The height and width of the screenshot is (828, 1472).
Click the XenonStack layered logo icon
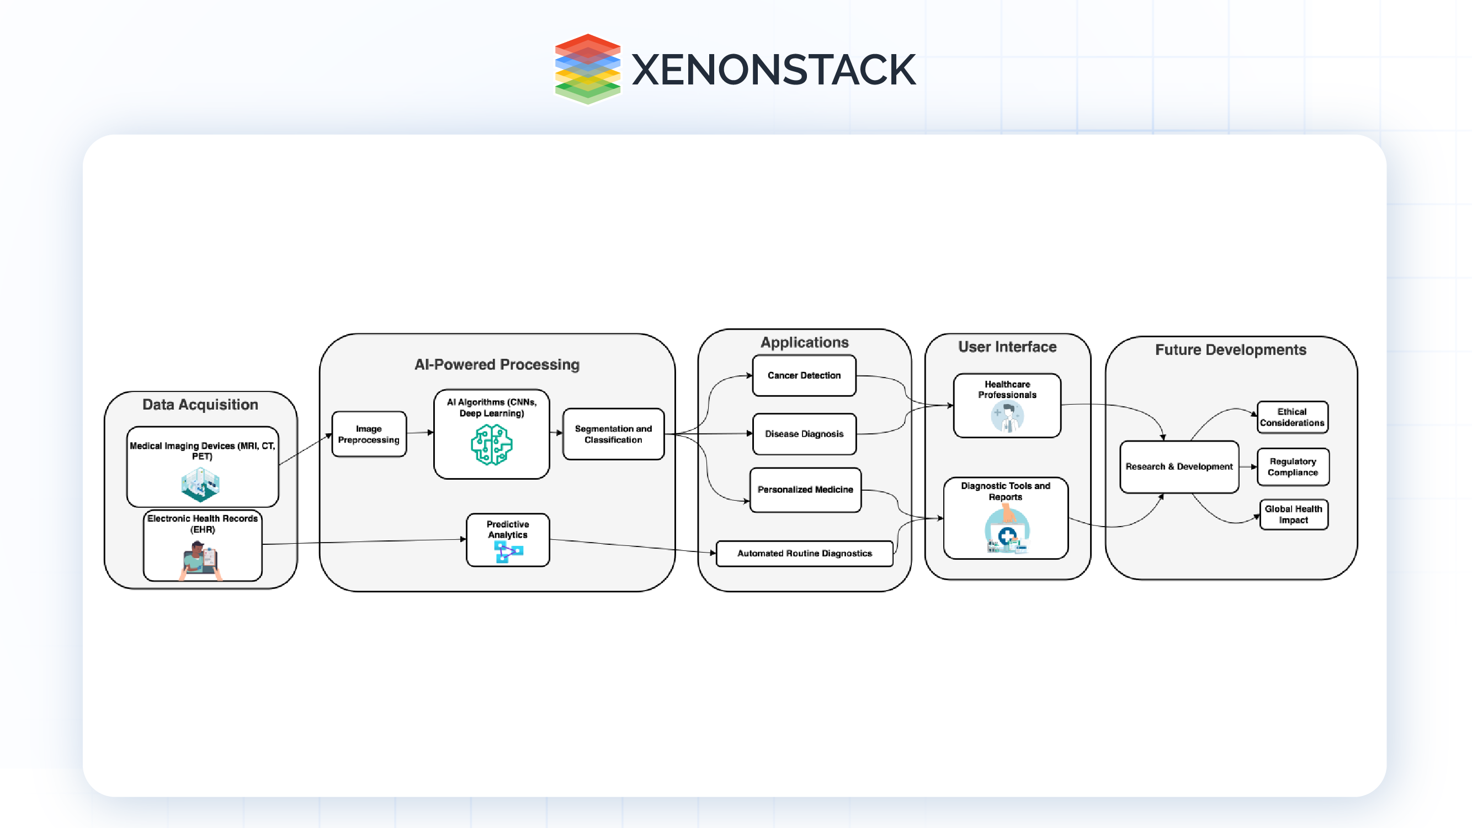[587, 69]
